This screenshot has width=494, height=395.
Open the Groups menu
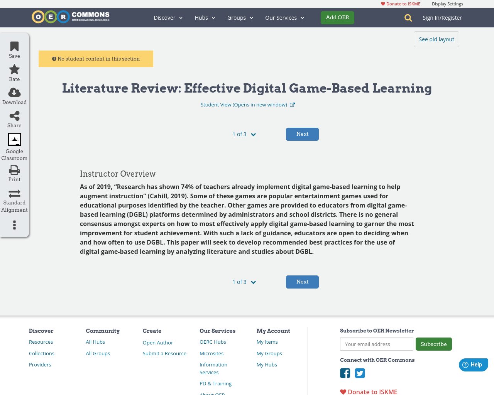[240, 17]
